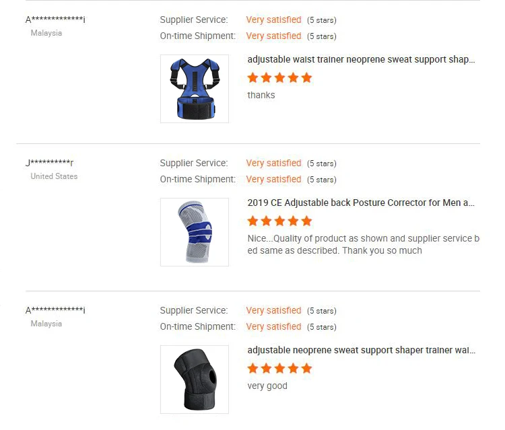Click the 'United States' country label

pyautogui.click(x=54, y=176)
